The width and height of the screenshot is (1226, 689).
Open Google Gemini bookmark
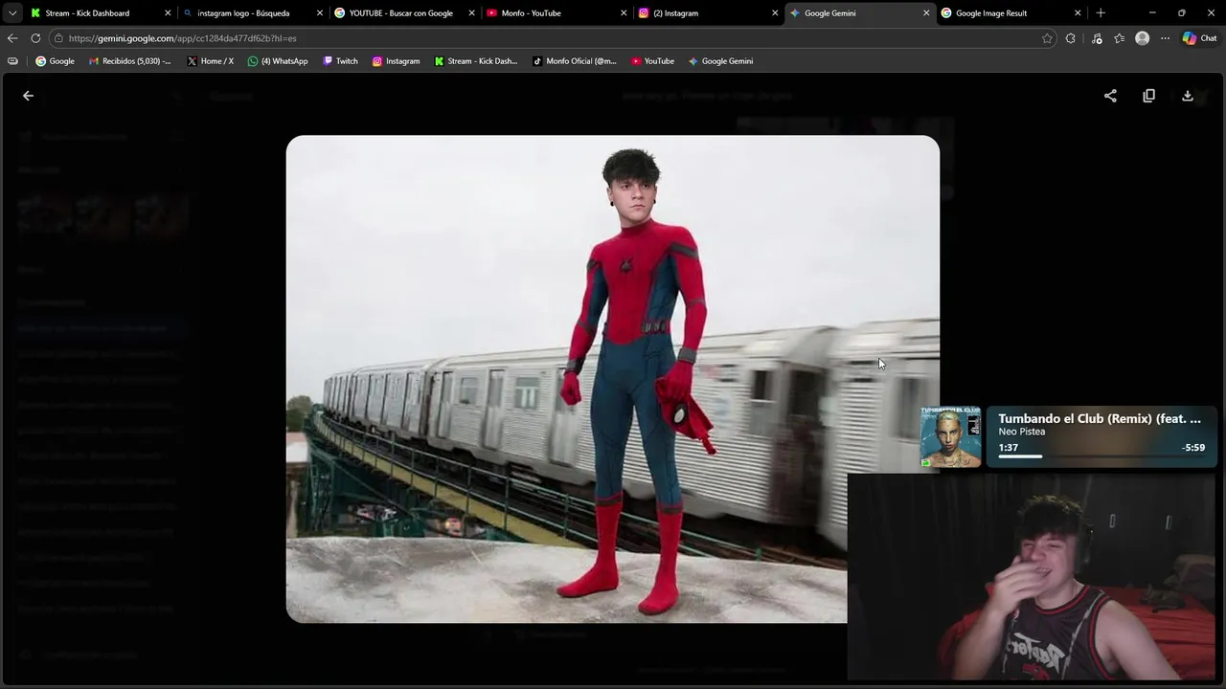click(720, 61)
